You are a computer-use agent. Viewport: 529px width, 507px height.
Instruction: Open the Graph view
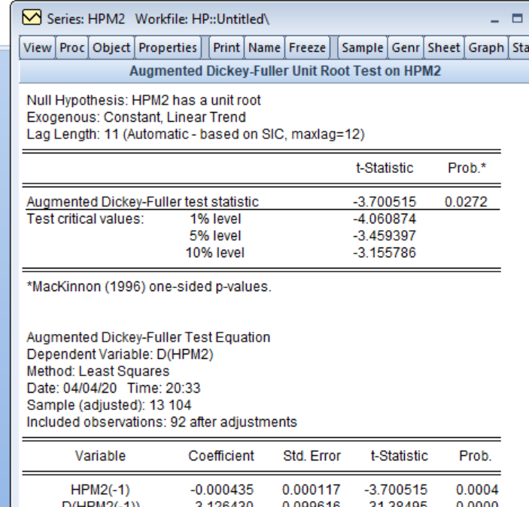[x=486, y=48]
